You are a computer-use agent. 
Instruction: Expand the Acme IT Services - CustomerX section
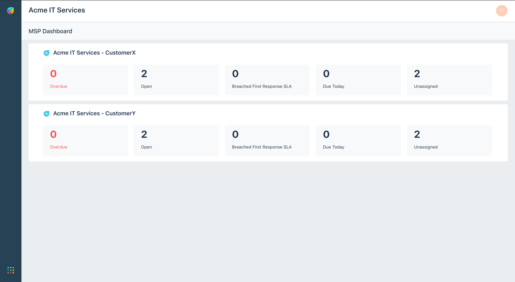pos(94,53)
